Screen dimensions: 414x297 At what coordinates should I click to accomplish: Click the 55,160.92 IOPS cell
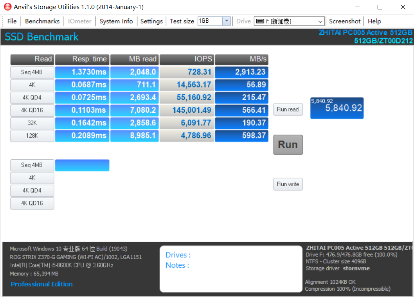[x=187, y=97]
